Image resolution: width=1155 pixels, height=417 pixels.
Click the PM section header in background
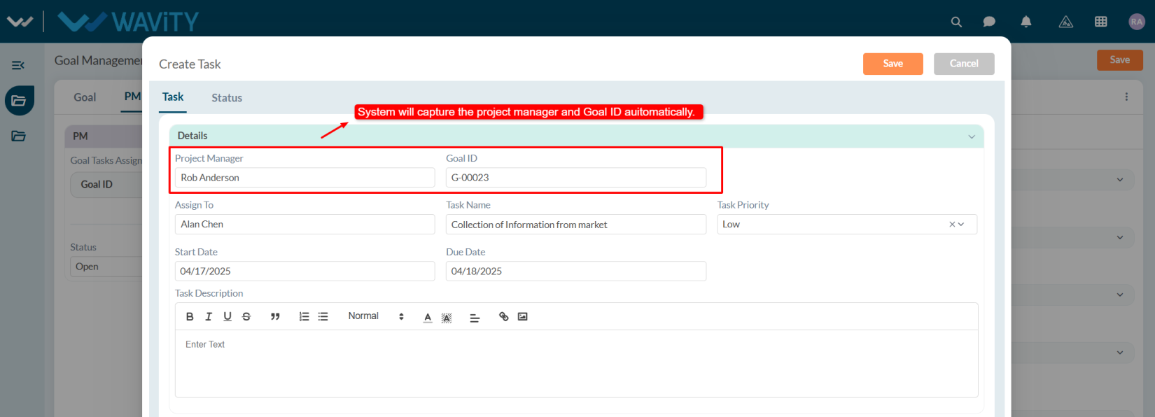(x=104, y=136)
